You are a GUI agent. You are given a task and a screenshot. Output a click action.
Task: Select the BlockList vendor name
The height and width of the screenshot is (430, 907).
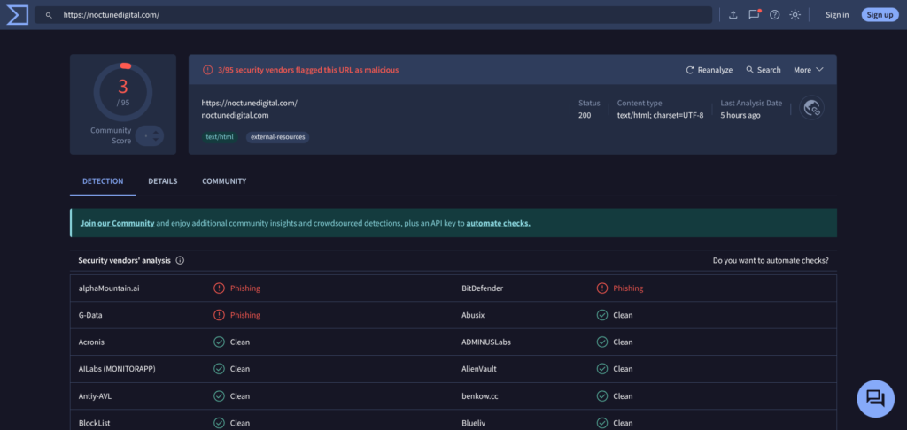(94, 423)
